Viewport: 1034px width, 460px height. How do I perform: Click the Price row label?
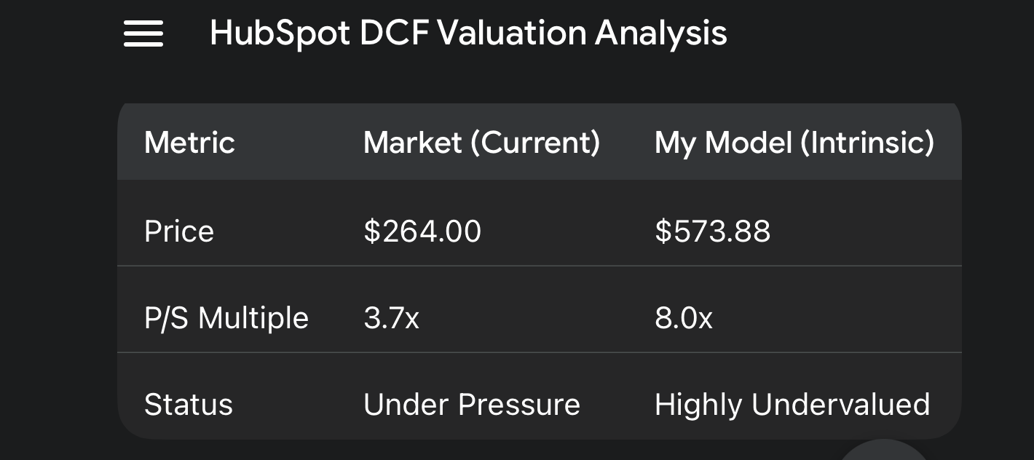click(179, 231)
